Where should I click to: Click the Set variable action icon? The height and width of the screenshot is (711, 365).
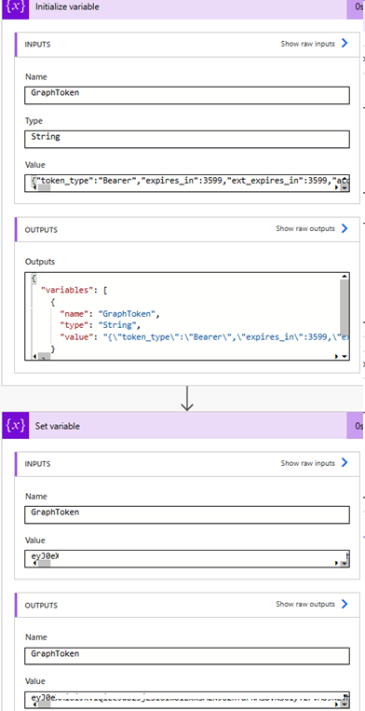16,426
